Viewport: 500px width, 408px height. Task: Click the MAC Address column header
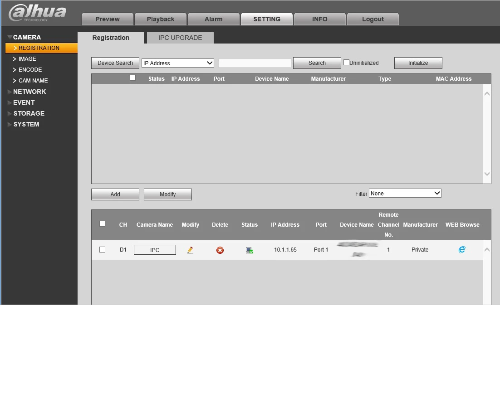tap(453, 79)
